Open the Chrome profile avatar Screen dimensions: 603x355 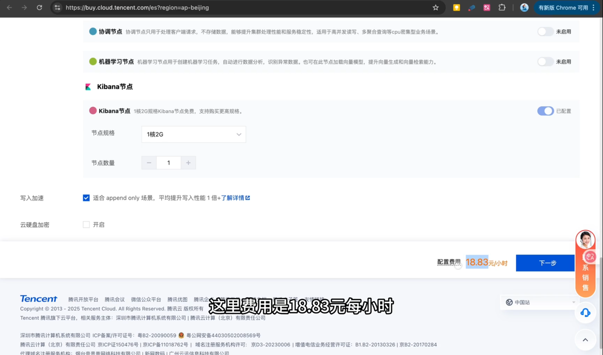524,8
